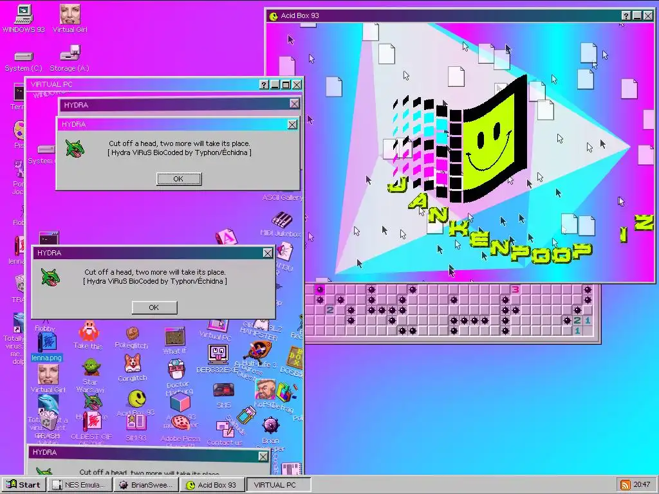Open the Star Wars.avi Yoda icon
Screen dimensions: 659x494
click(91, 367)
